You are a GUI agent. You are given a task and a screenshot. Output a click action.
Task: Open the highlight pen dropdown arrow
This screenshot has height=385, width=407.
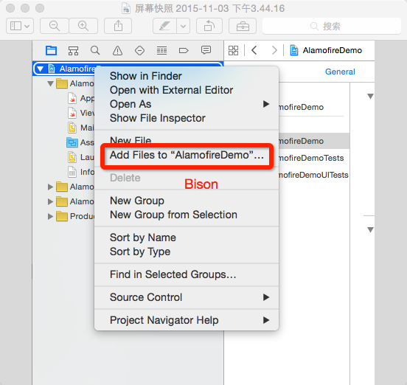[x=184, y=26]
